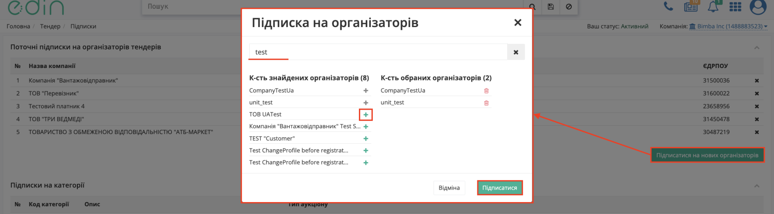Open notifications bell icon
The width and height of the screenshot is (774, 214).
pyautogui.click(x=713, y=6)
